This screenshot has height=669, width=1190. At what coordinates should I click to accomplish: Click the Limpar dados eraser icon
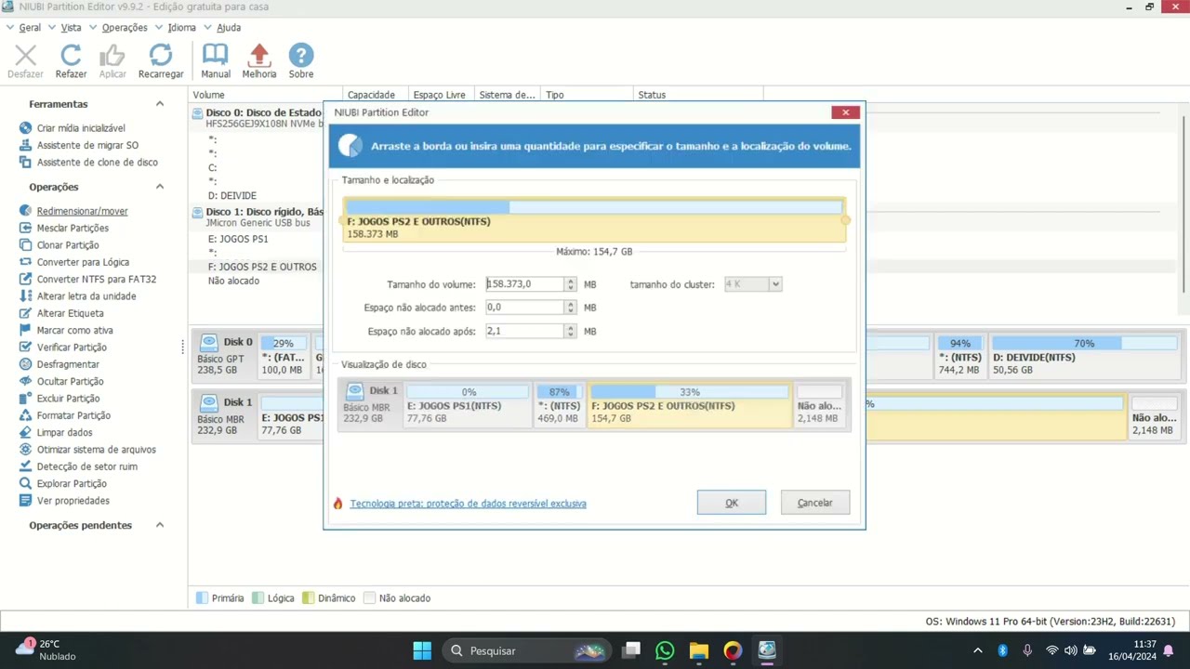26,432
